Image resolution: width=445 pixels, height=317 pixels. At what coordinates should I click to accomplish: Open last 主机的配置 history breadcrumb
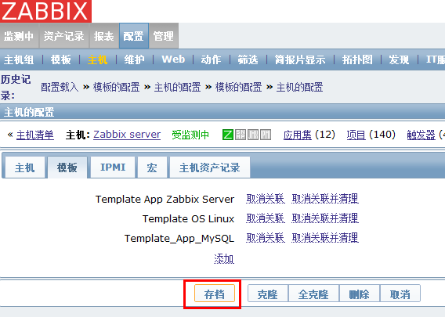click(x=300, y=87)
